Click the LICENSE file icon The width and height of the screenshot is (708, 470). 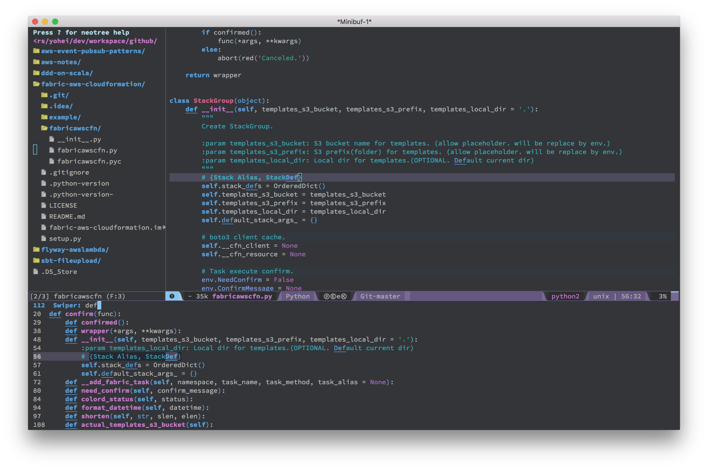pos(43,206)
